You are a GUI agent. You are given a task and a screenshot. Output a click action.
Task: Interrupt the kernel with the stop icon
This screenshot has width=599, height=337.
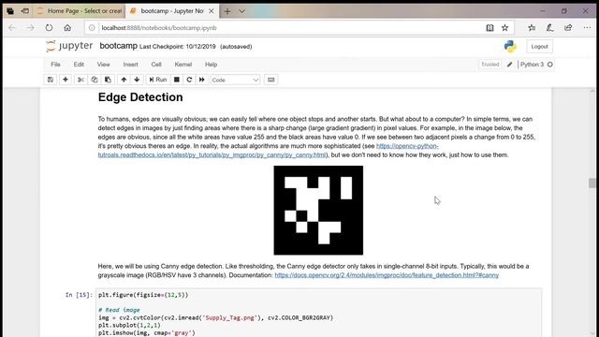(177, 80)
